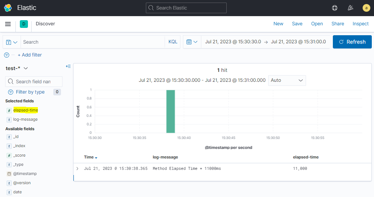The image size is (374, 197).
Task: Focus the Search field names input
Action: coord(34,82)
